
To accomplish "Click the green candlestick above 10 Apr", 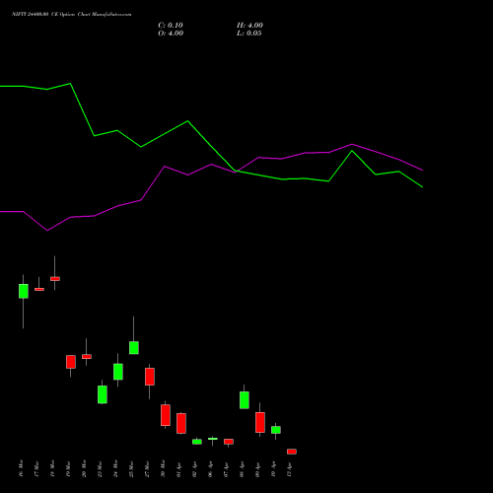I will (276, 430).
